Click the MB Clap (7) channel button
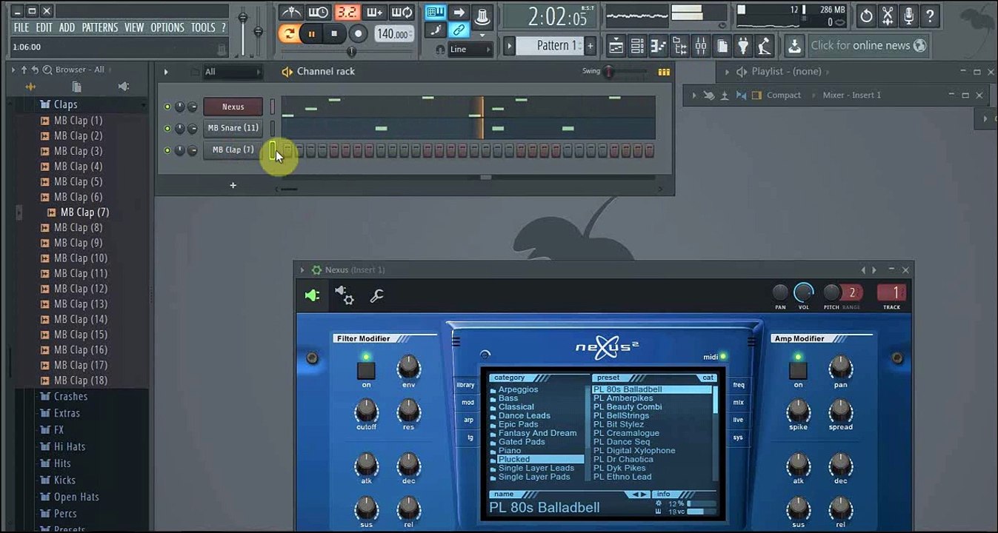Viewport: 998px width, 533px height. click(233, 150)
